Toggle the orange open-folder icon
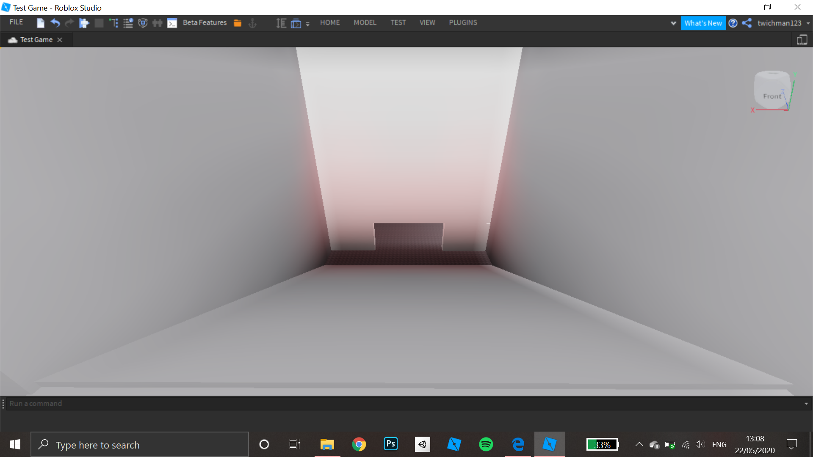 tap(237, 23)
